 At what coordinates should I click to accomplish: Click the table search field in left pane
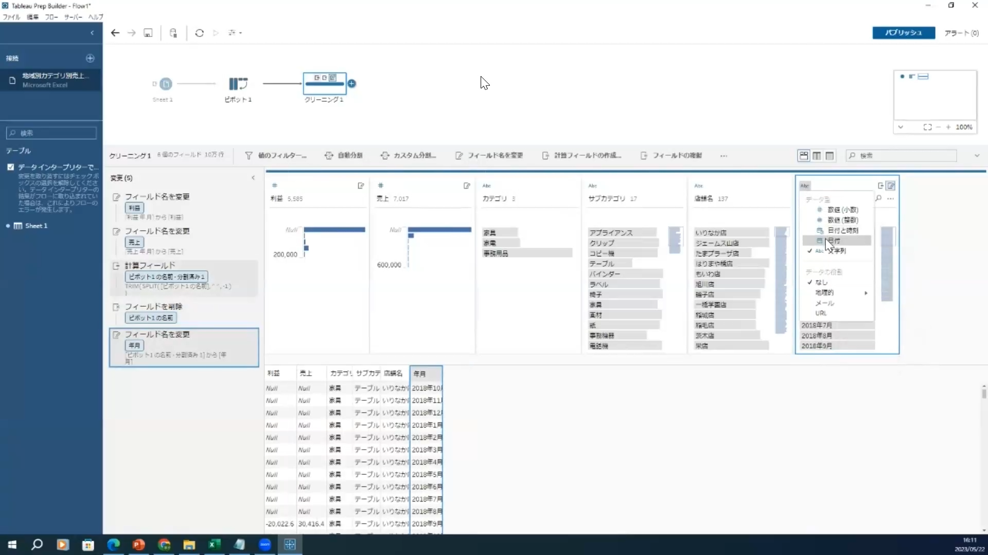pyautogui.click(x=51, y=133)
